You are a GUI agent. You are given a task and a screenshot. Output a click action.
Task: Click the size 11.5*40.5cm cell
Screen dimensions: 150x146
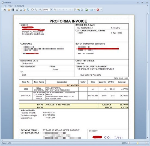click(93, 95)
